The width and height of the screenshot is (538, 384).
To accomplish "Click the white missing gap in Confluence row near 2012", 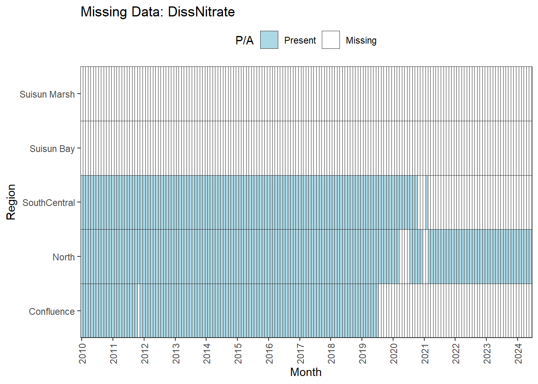I will [x=139, y=311].
